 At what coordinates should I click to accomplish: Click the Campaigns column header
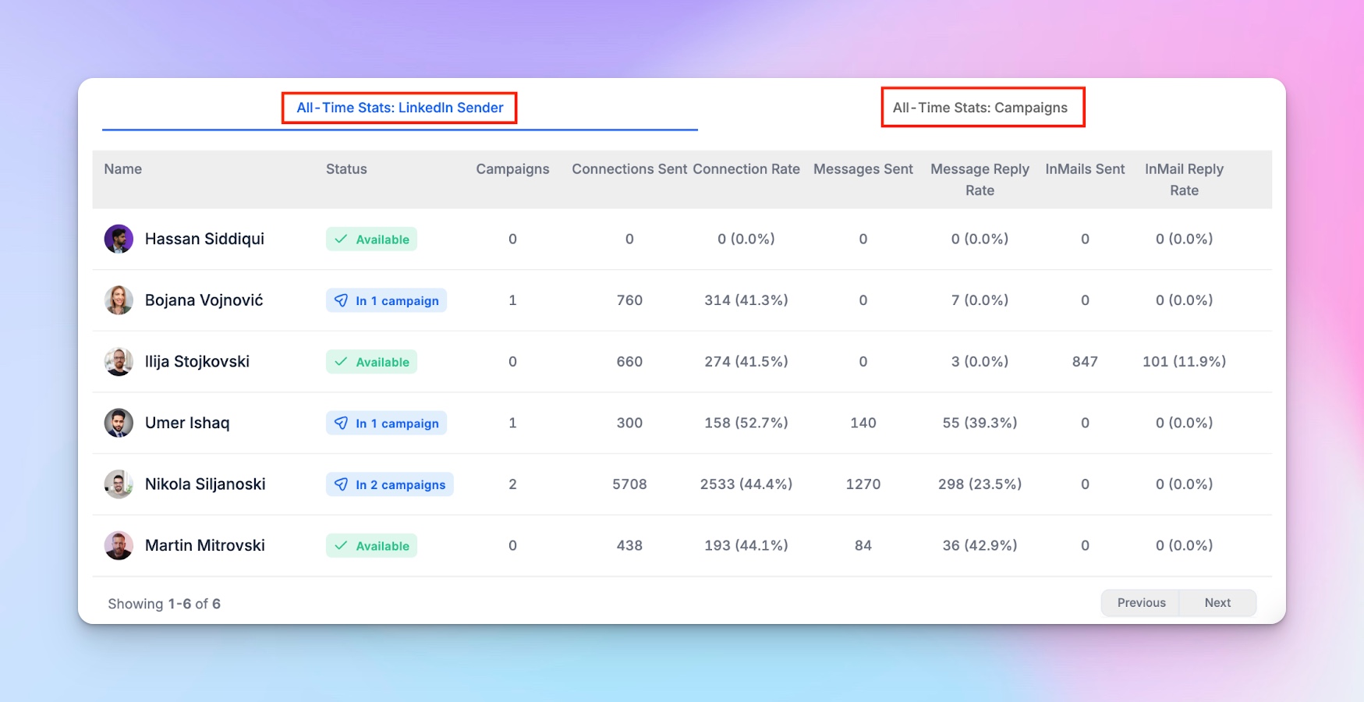tap(512, 169)
